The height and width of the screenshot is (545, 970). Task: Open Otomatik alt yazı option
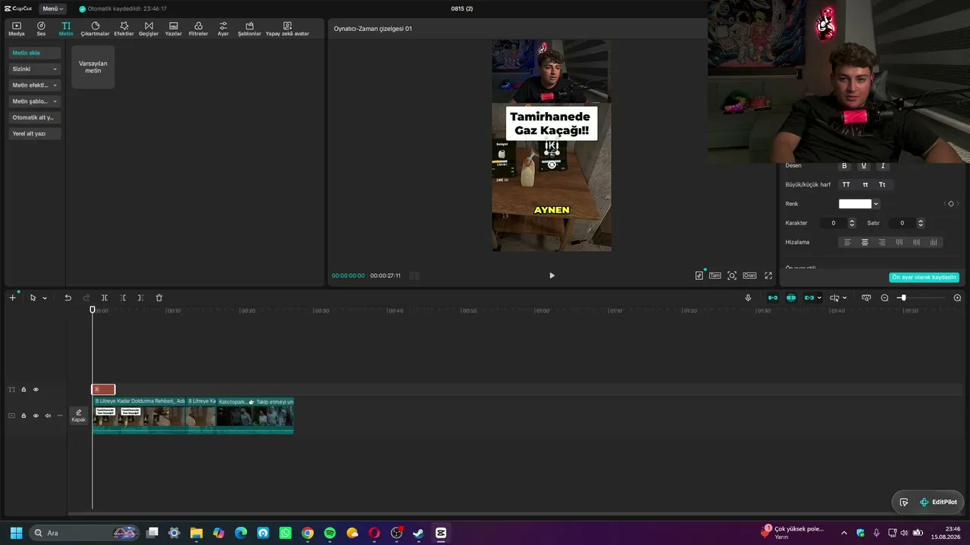pos(35,117)
